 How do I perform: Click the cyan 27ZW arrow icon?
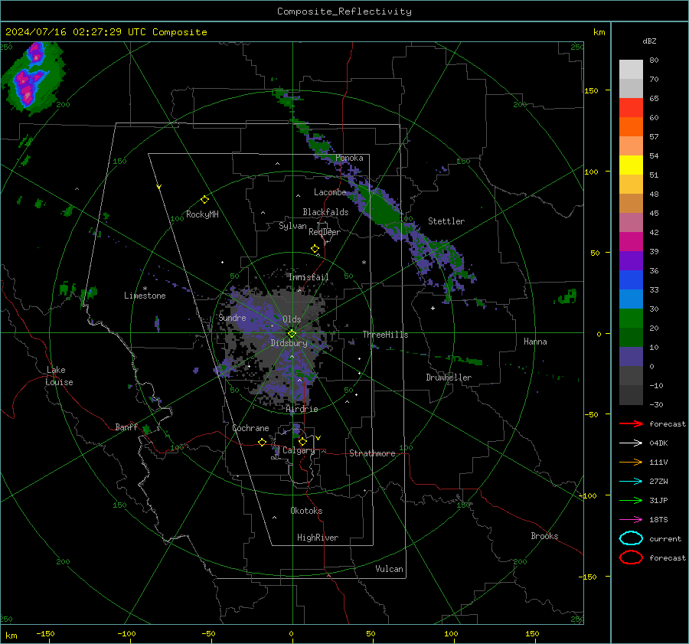point(631,482)
